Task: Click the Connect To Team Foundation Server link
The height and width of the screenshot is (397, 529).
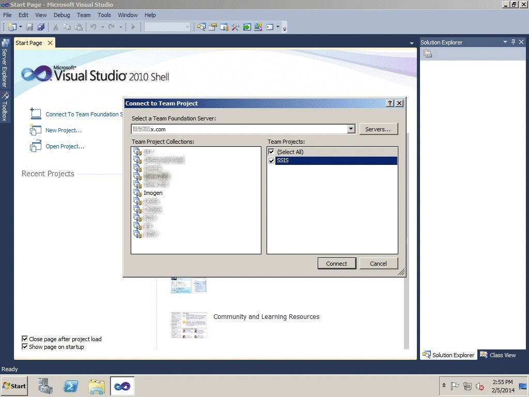Action: point(84,114)
